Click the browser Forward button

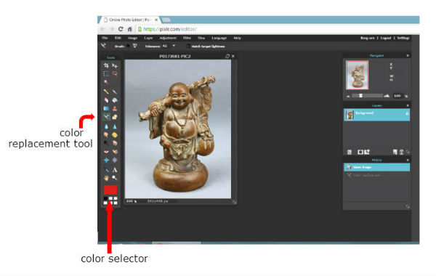(x=111, y=29)
